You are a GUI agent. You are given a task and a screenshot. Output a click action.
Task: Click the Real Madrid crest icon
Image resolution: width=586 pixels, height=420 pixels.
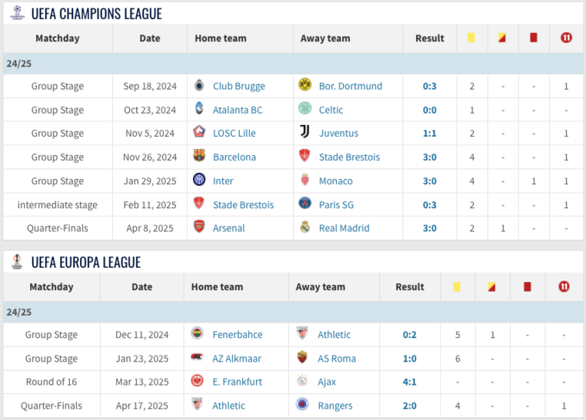[305, 228]
